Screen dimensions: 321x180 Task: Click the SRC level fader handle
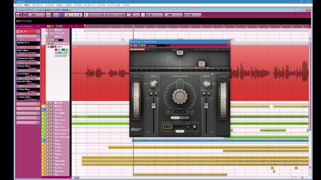[x=153, y=106]
